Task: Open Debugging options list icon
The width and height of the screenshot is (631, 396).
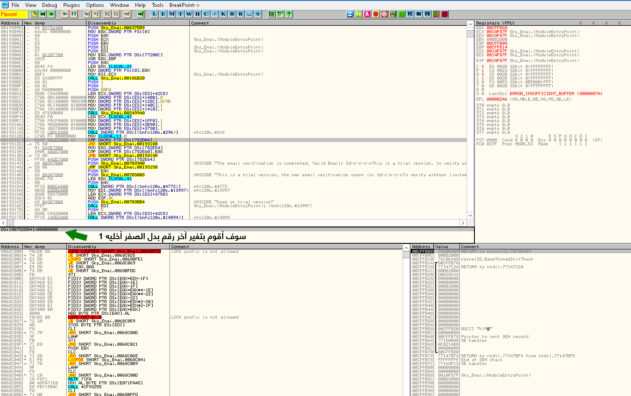Action: [271, 14]
